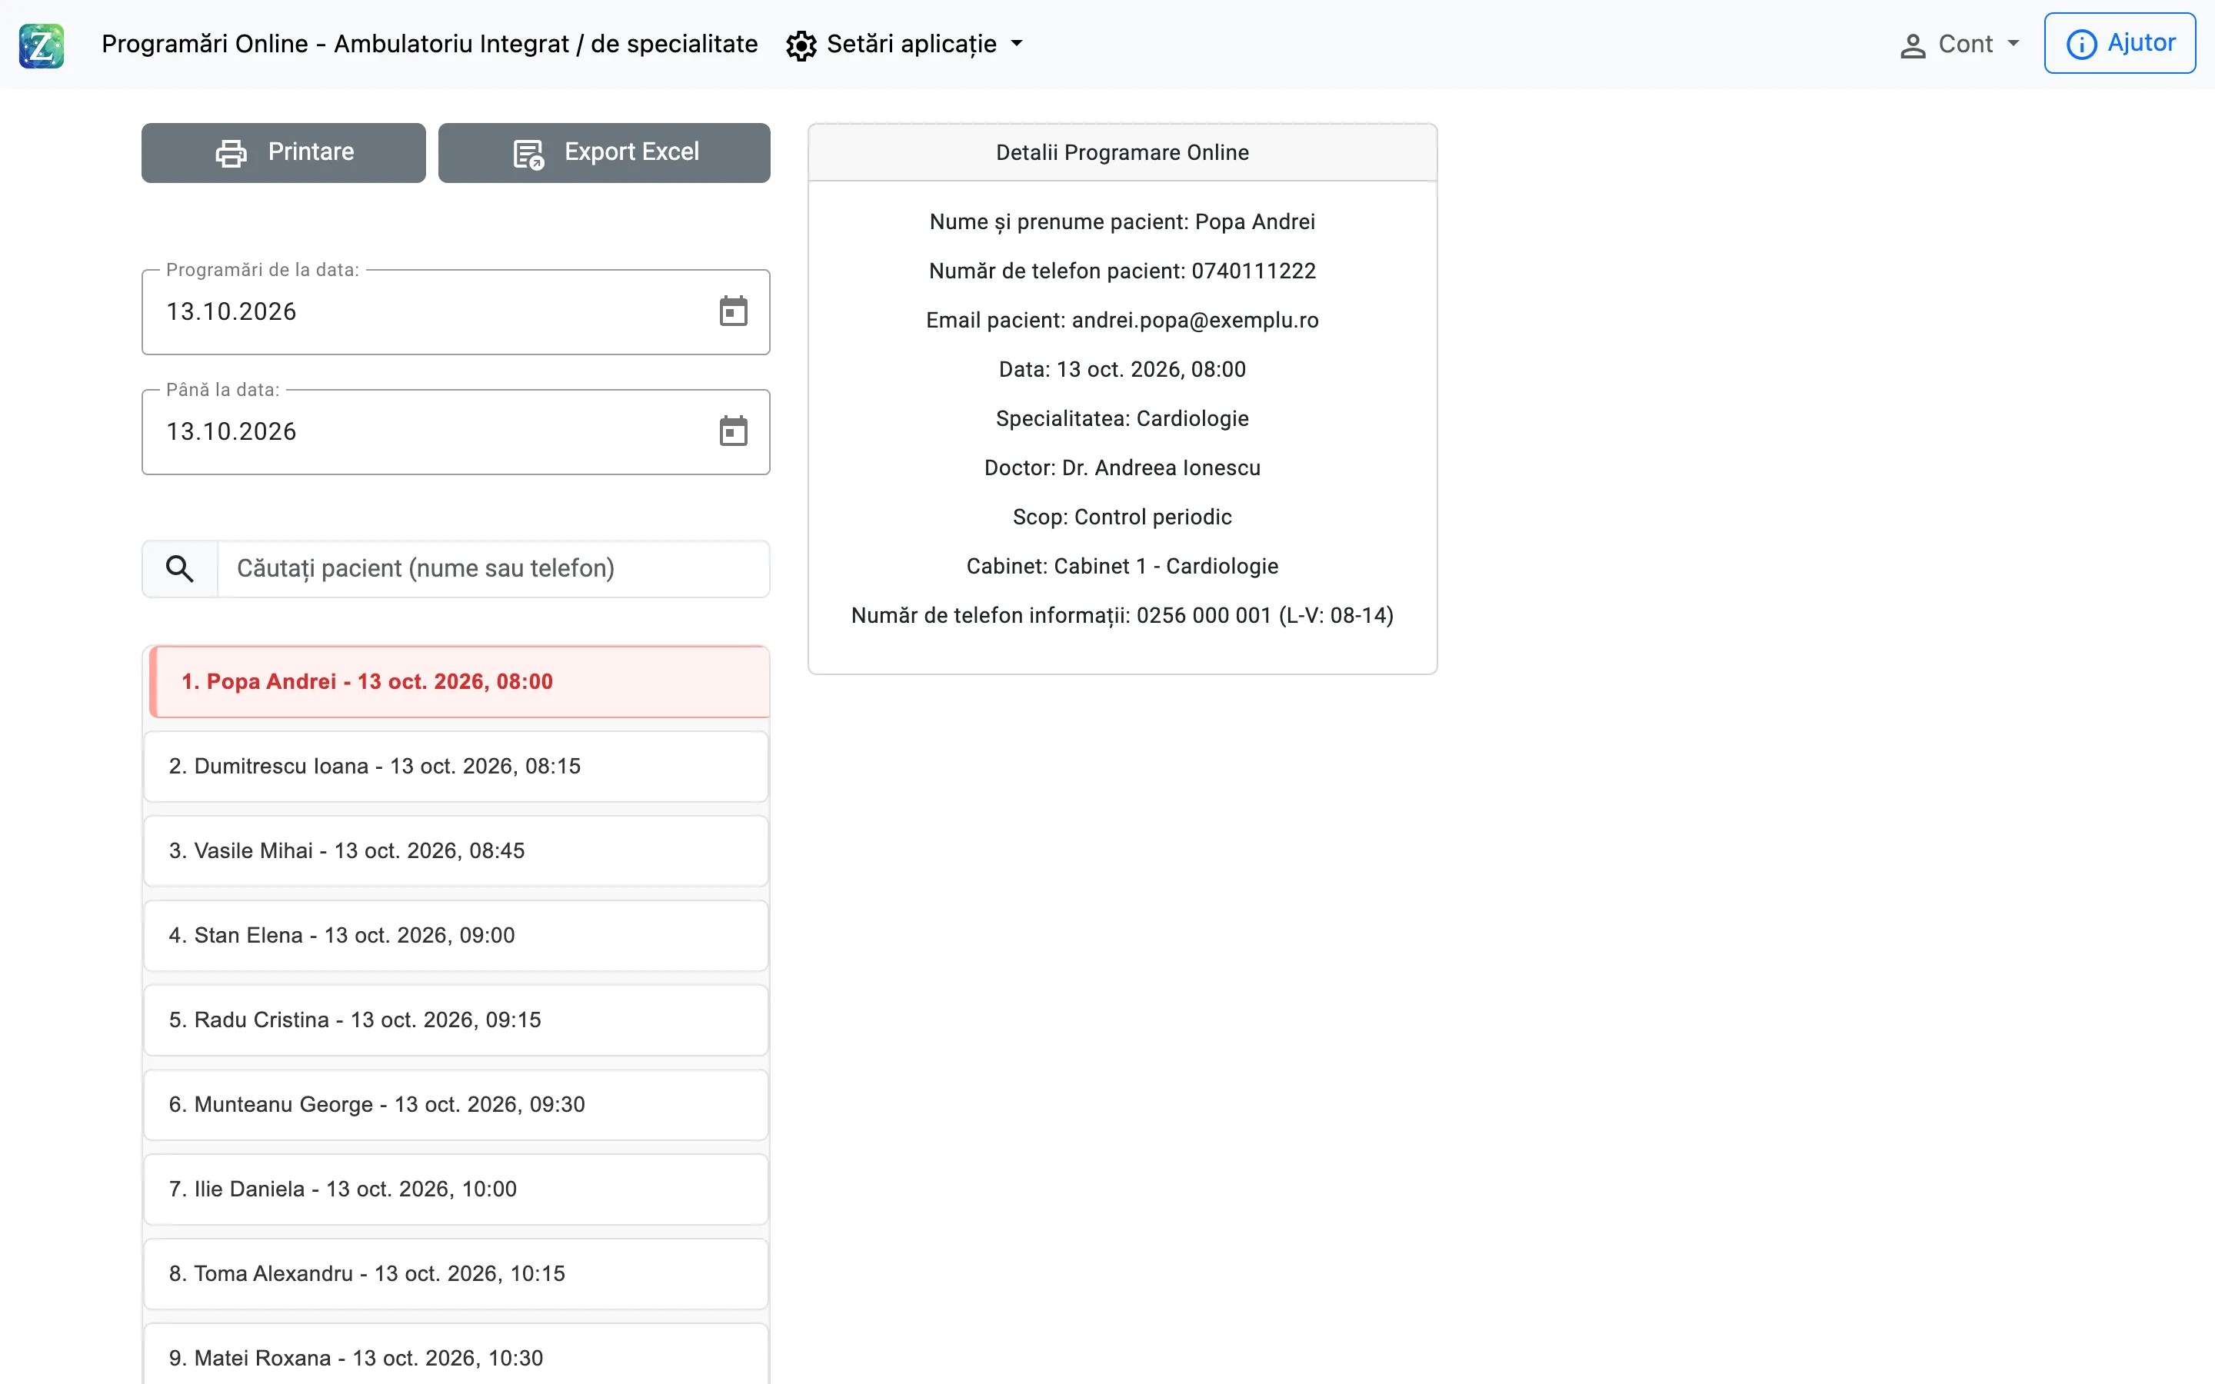Click the Nume și prenume pacient line
This screenshot has width=2215, height=1384.
(1122, 221)
